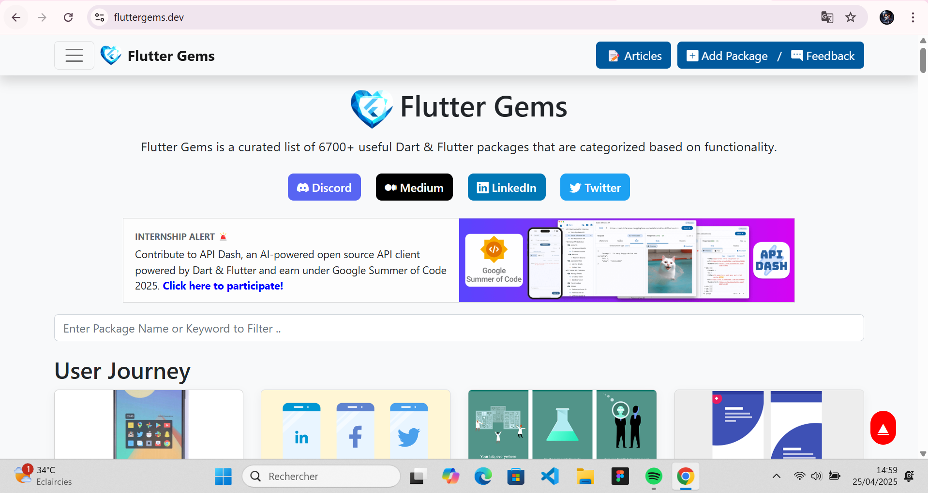Open Wi-Fi network settings icon
The image size is (928, 493).
tap(799, 476)
